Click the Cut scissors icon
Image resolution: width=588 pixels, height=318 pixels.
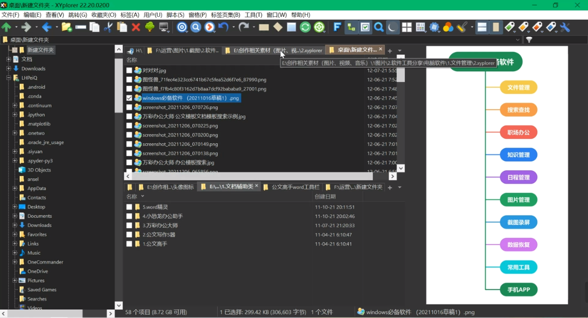pyautogui.click(x=108, y=27)
